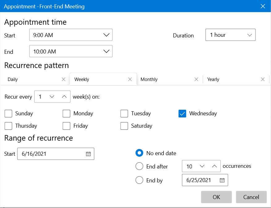The height and width of the screenshot is (208, 271).
Task: Click the OK button
Action: click(216, 197)
